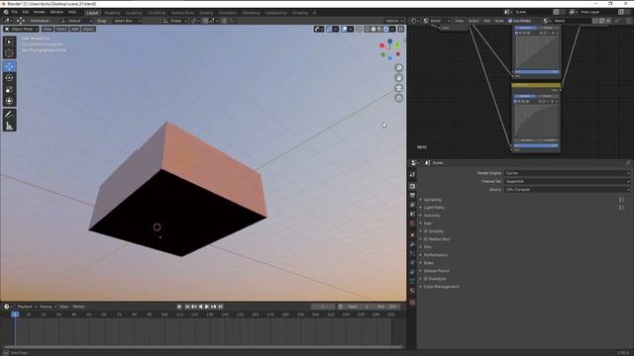Click the timeline horizontal scrollbar
The height and width of the screenshot is (356, 634).
[x=202, y=347]
